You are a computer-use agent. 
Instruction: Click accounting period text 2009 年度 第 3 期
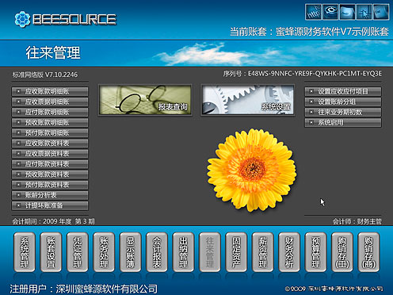tap(69, 221)
